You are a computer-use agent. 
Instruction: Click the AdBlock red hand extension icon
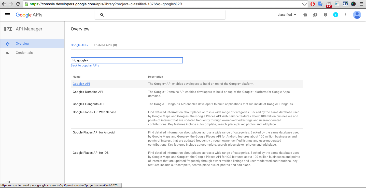point(313,4)
